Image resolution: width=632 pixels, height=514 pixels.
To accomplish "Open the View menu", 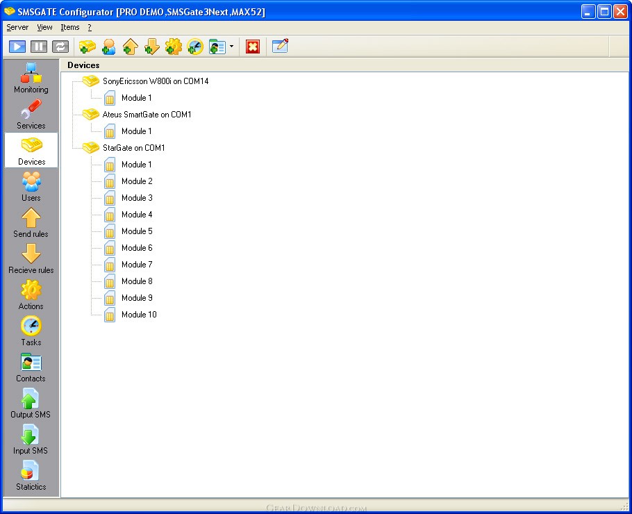I will [44, 27].
